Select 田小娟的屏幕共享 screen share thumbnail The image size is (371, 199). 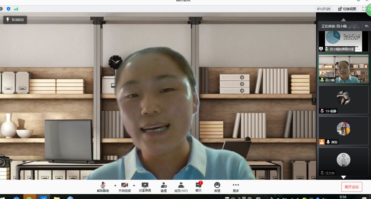pos(343,41)
